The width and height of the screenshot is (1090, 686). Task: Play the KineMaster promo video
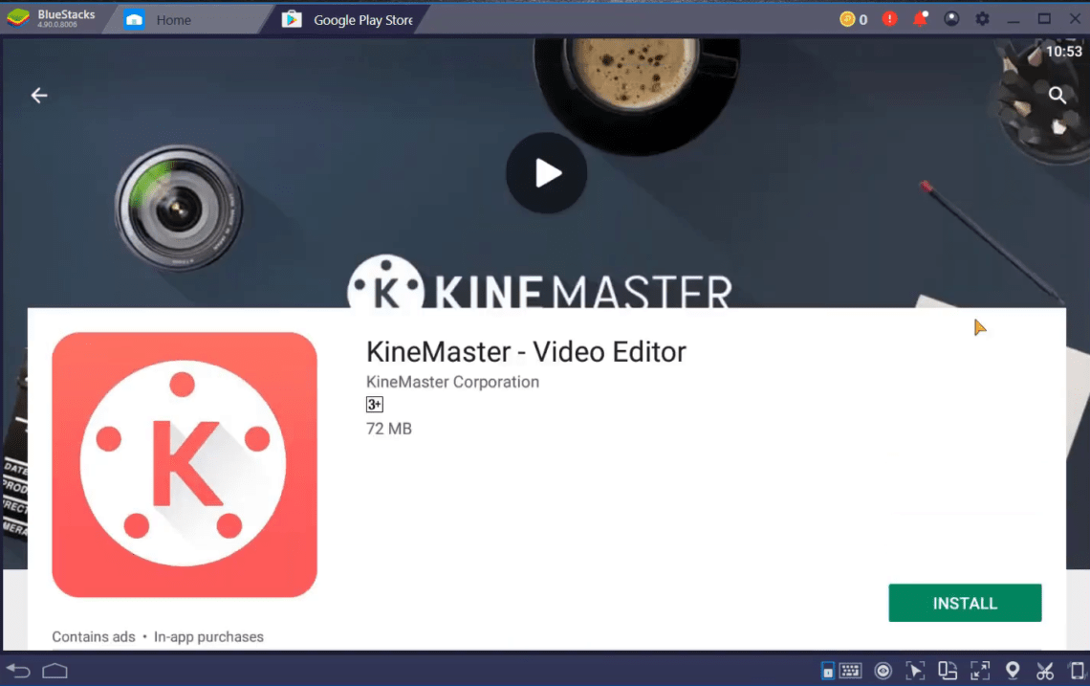(546, 172)
